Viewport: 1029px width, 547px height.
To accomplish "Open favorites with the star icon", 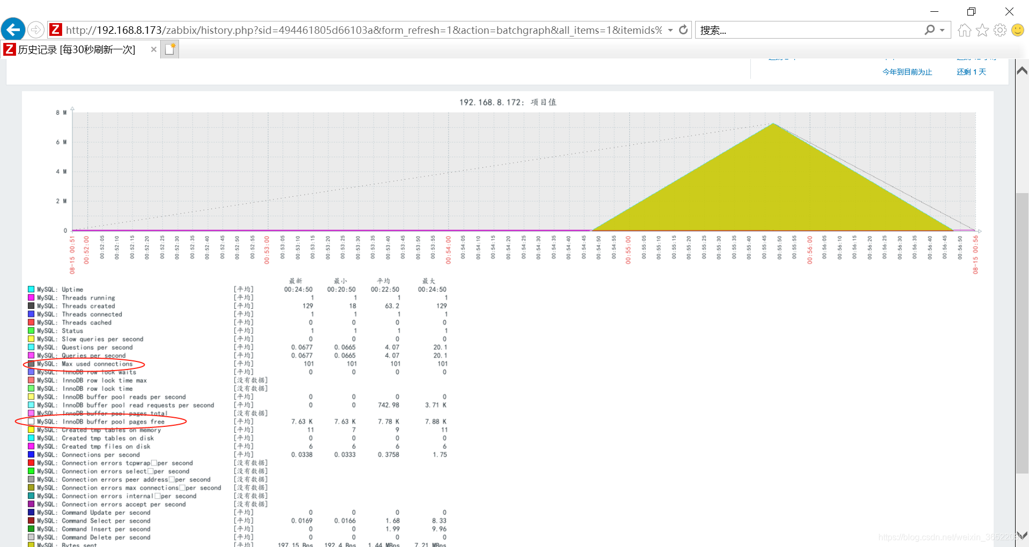I will coord(982,30).
